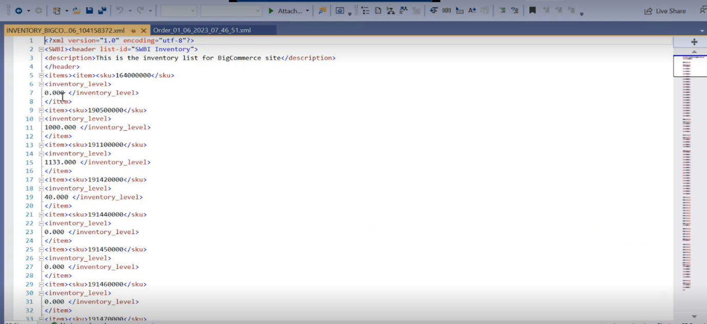Click the Live Share button

click(665, 11)
